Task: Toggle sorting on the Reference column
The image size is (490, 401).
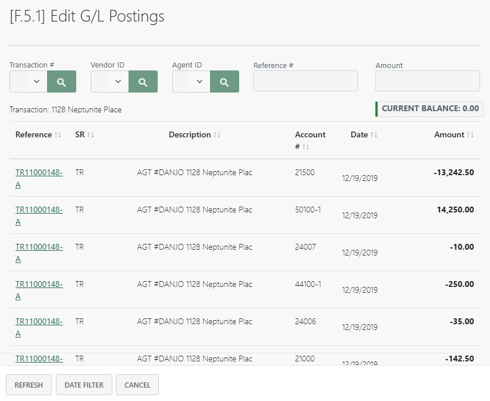Action: 58,134
